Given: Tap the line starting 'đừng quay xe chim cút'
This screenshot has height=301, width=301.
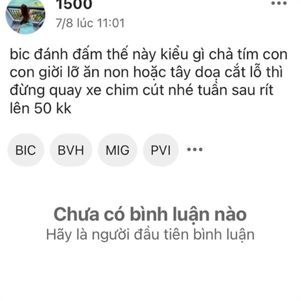Looking at the screenshot, I should [141, 91].
